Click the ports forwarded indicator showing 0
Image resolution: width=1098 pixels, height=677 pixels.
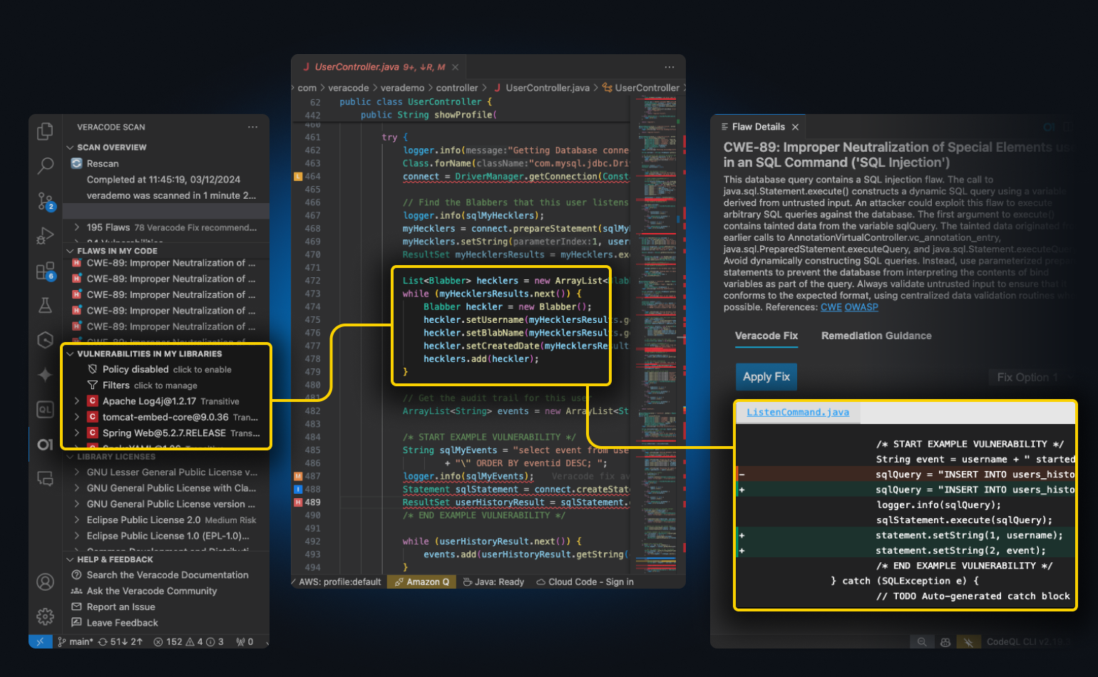[245, 641]
